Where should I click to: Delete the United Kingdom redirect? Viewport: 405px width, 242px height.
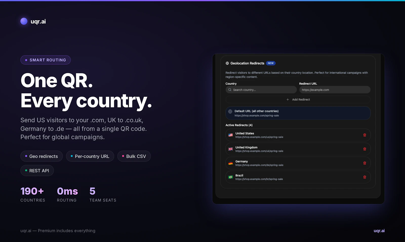(x=365, y=149)
